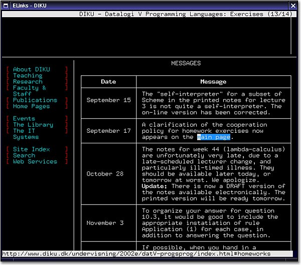This screenshot has width=301, height=265.
Task: Open the Teaching link in sidebar
Action: [28, 75]
